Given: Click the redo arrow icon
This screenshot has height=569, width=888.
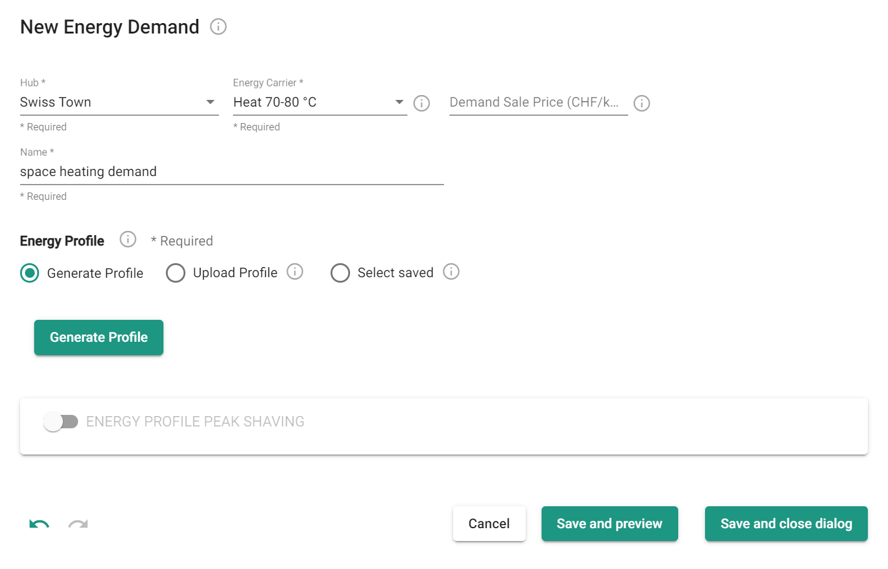Looking at the screenshot, I should point(78,525).
